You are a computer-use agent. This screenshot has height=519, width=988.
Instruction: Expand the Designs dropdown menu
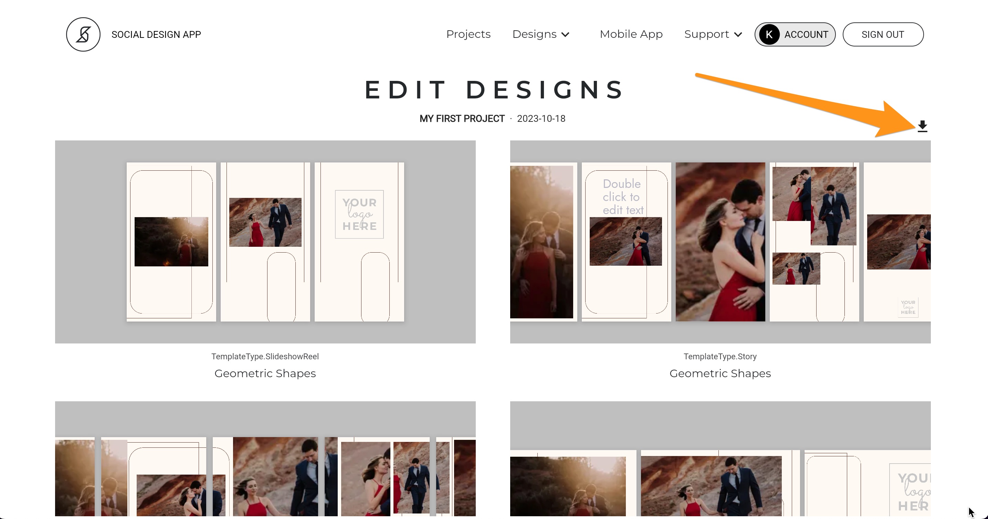[x=541, y=34]
